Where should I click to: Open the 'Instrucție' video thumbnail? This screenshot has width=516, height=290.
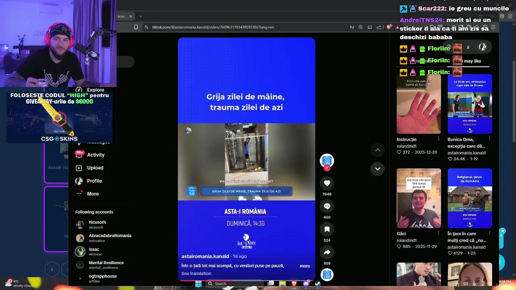[419, 104]
